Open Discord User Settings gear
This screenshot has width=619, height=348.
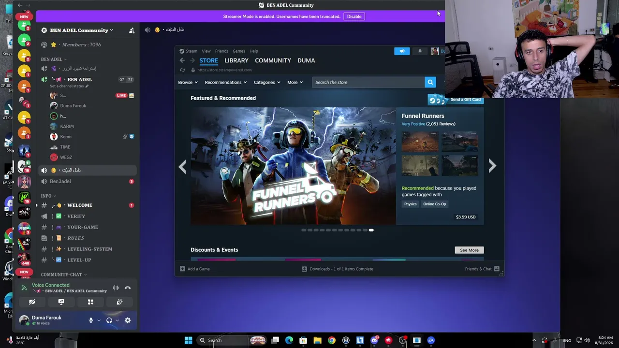(x=128, y=320)
